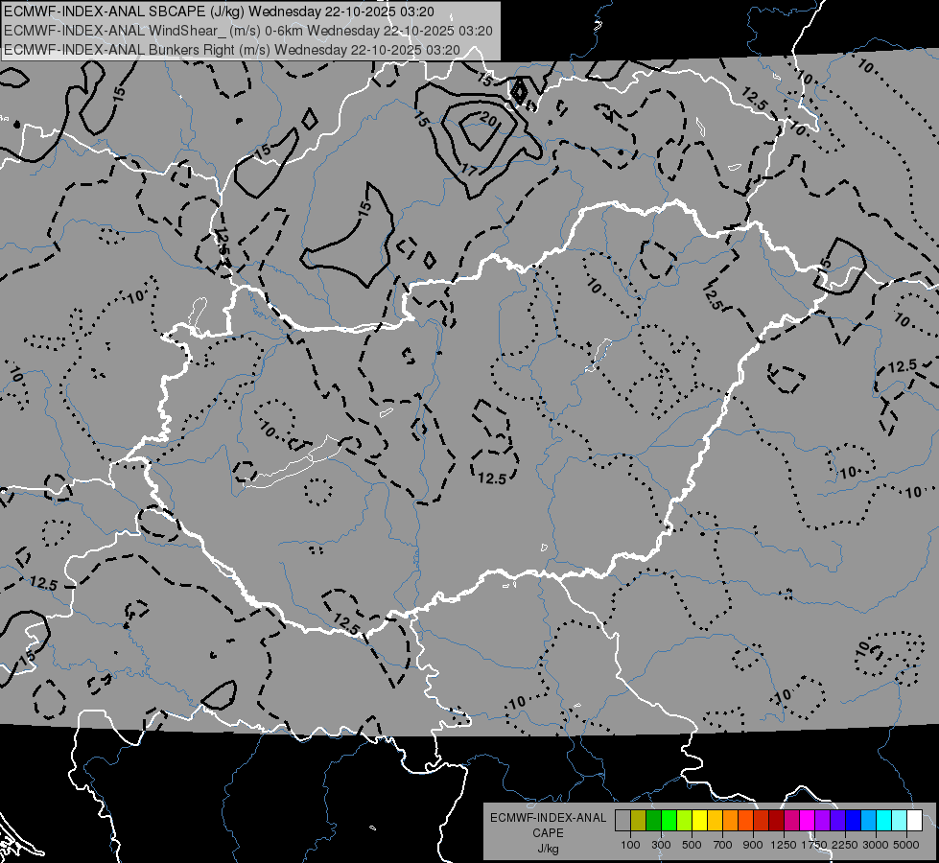Click the dark green legend swatch
This screenshot has height=863, width=939.
[x=653, y=820]
